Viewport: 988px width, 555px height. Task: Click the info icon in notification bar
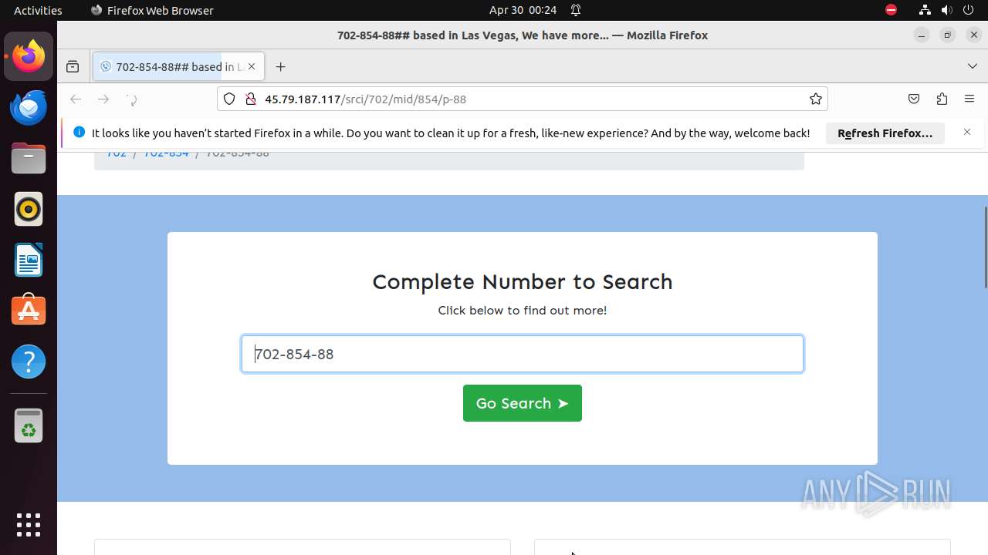pos(79,133)
